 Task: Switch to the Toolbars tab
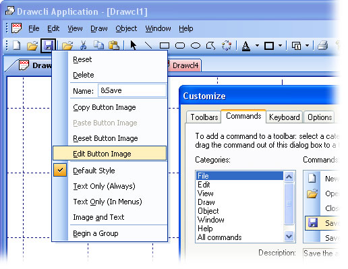(x=204, y=117)
